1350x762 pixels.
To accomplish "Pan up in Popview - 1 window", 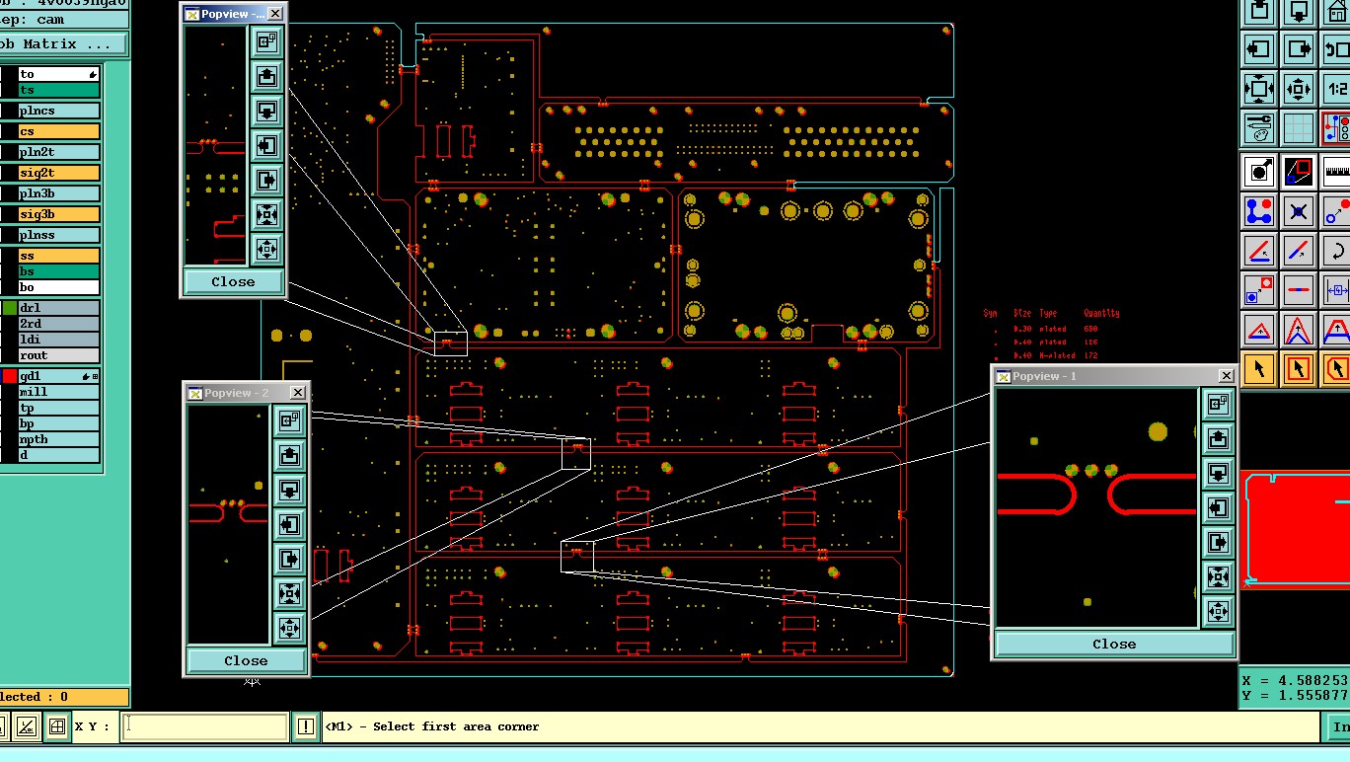I will pyautogui.click(x=1218, y=436).
